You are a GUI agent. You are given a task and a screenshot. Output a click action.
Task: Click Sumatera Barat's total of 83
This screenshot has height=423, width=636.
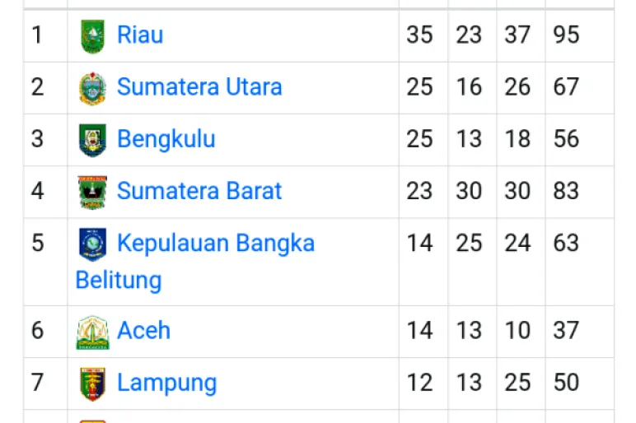[x=567, y=191]
